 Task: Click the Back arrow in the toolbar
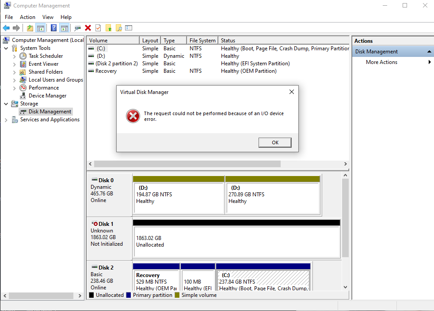[6, 28]
